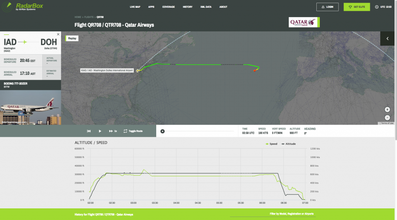Viewport: 397px width, 220px height.
Task: Go to the Coverage page
Action: click(168, 7)
